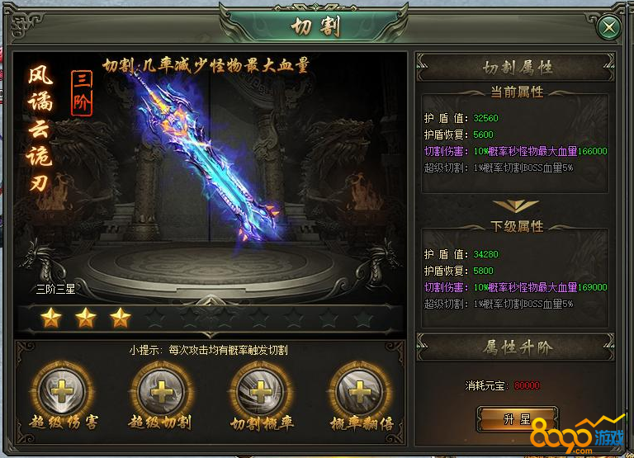Click the last empty star slot
The width and height of the screenshot is (634, 458).
click(363, 318)
